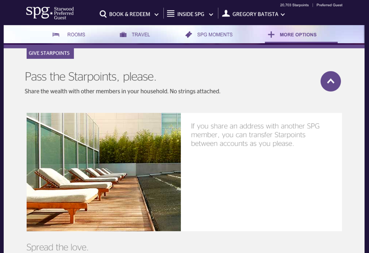Collapse the section with the round chevron-up button

tap(330, 81)
